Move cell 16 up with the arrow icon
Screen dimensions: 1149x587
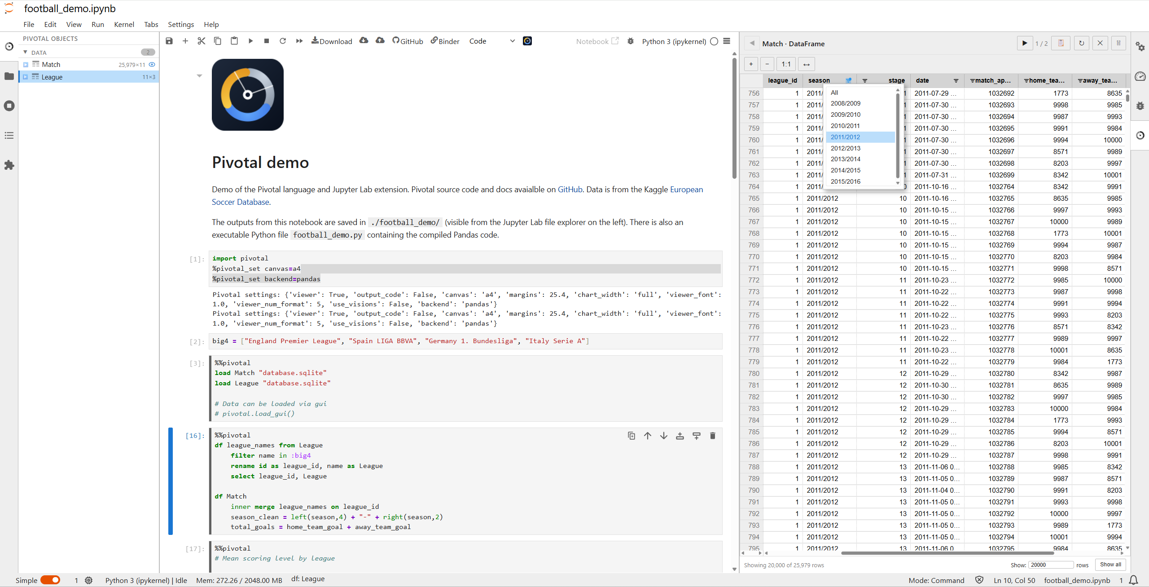pos(648,436)
